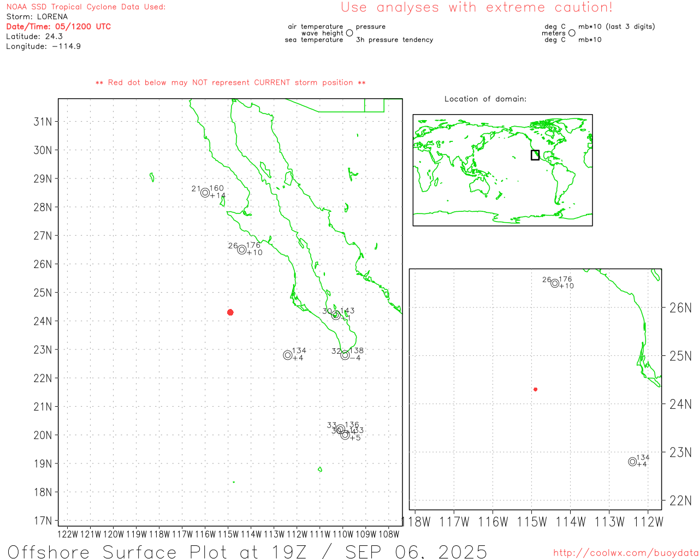This screenshot has height=559, width=699.
Task: Open the coolwx.com/buoydata link
Action: (626, 553)
